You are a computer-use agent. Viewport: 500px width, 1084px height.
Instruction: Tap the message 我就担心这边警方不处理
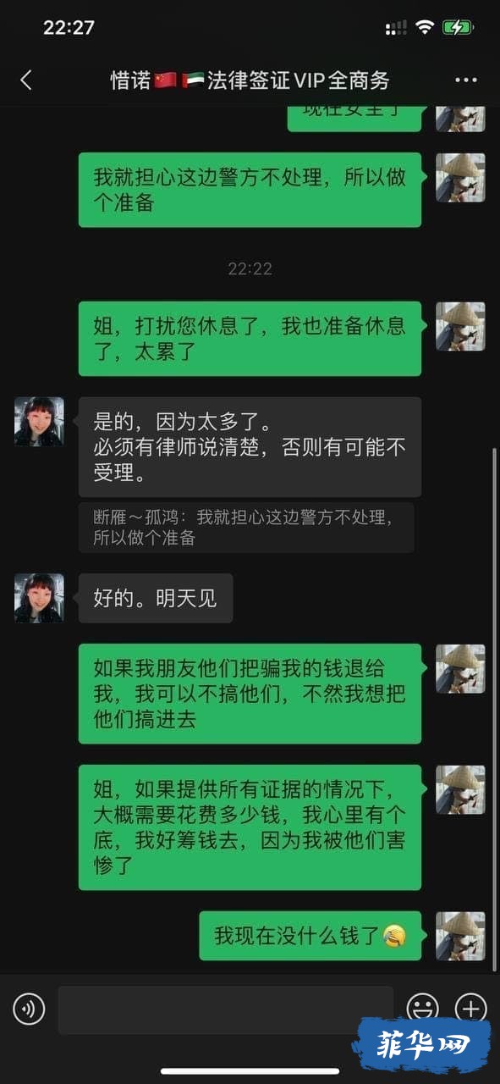tap(250, 190)
